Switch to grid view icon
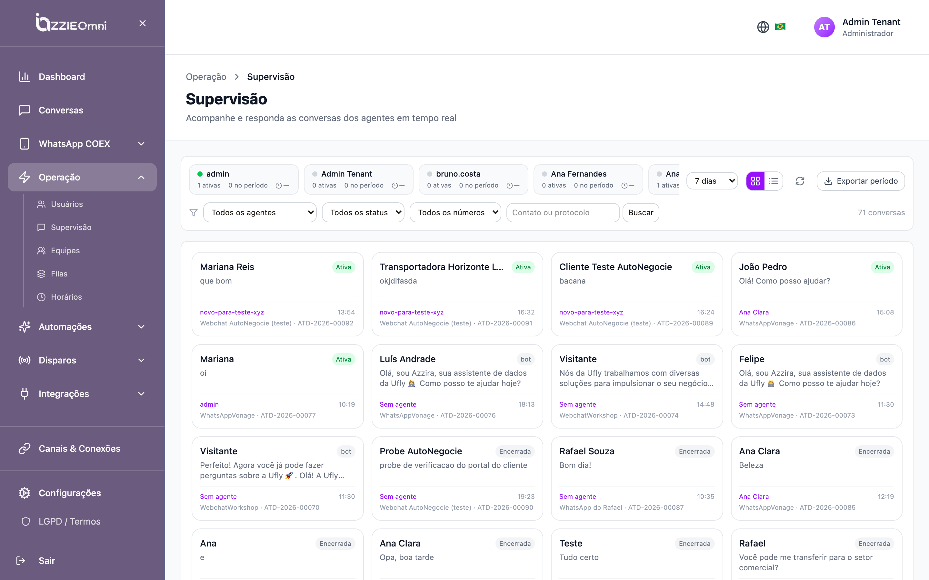 [x=755, y=181]
